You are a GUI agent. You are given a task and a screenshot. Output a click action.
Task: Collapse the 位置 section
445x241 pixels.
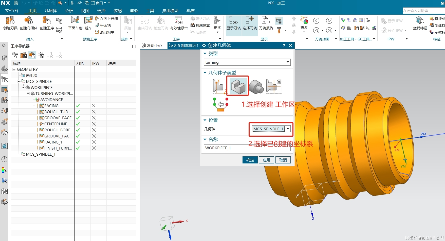(205, 120)
